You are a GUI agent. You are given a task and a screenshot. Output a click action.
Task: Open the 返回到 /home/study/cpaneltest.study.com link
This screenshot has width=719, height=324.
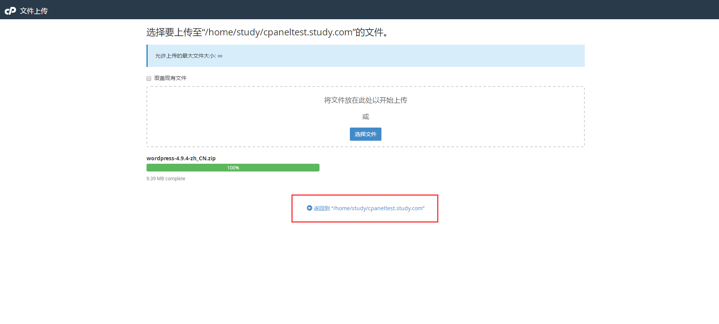pos(369,208)
